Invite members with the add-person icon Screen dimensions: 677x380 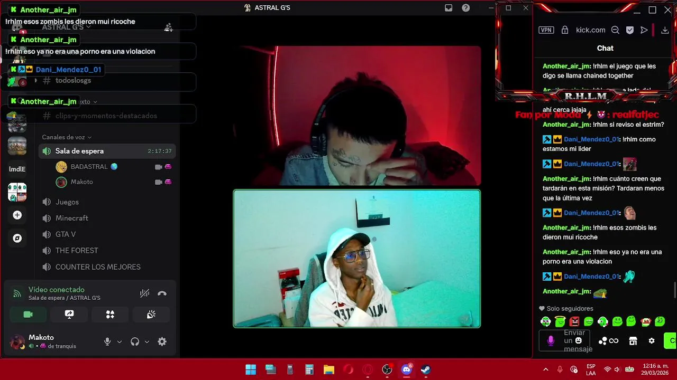[168, 27]
